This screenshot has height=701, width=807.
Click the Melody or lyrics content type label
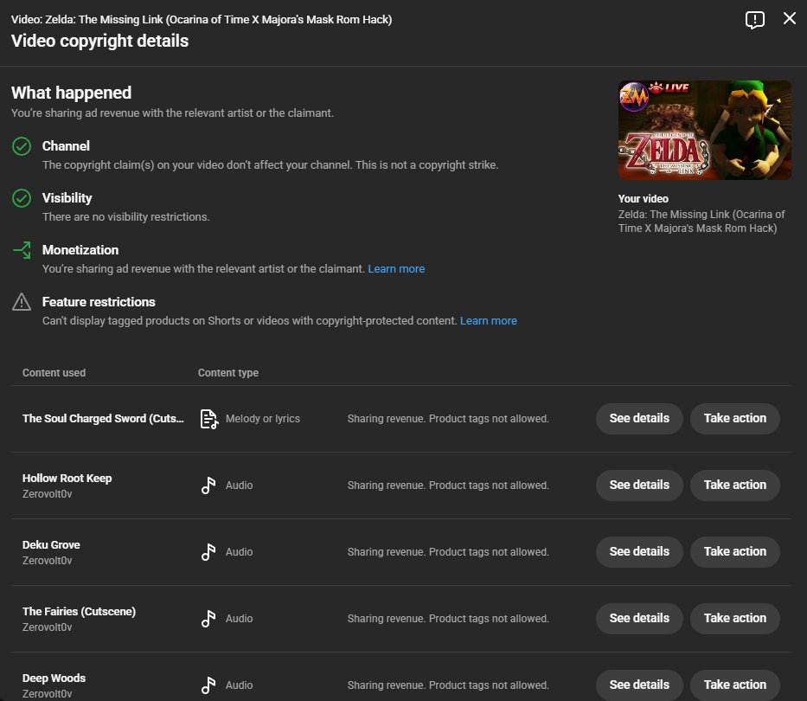pos(262,419)
